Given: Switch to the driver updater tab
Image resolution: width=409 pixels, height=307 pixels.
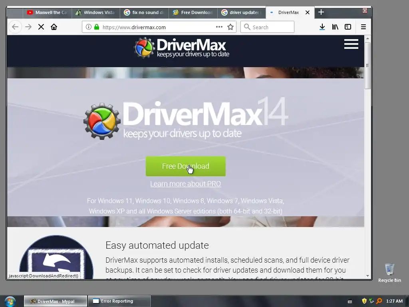Looking at the screenshot, I should [x=242, y=12].
